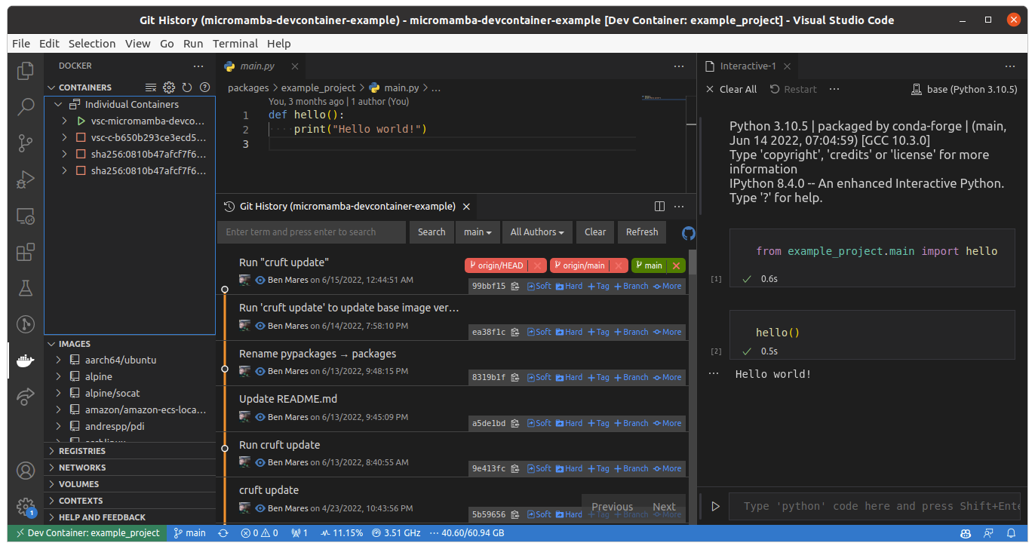Viewport: 1035px width, 549px height.
Task: Open the Explorer view in activity bar
Action: tap(26, 70)
